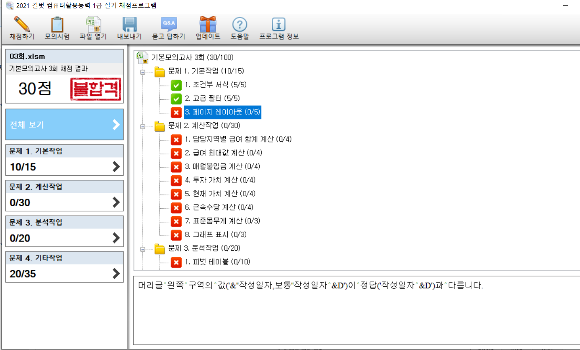Screen dimensions: 580x350
Task: Select 2. 고급 필터 (5/5) item
Action: 213,99
